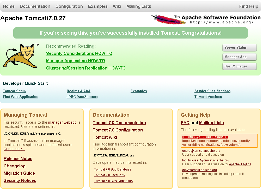Click the FAQ link in Getting Help
The width and height of the screenshot is (263, 189).
coord(185,123)
